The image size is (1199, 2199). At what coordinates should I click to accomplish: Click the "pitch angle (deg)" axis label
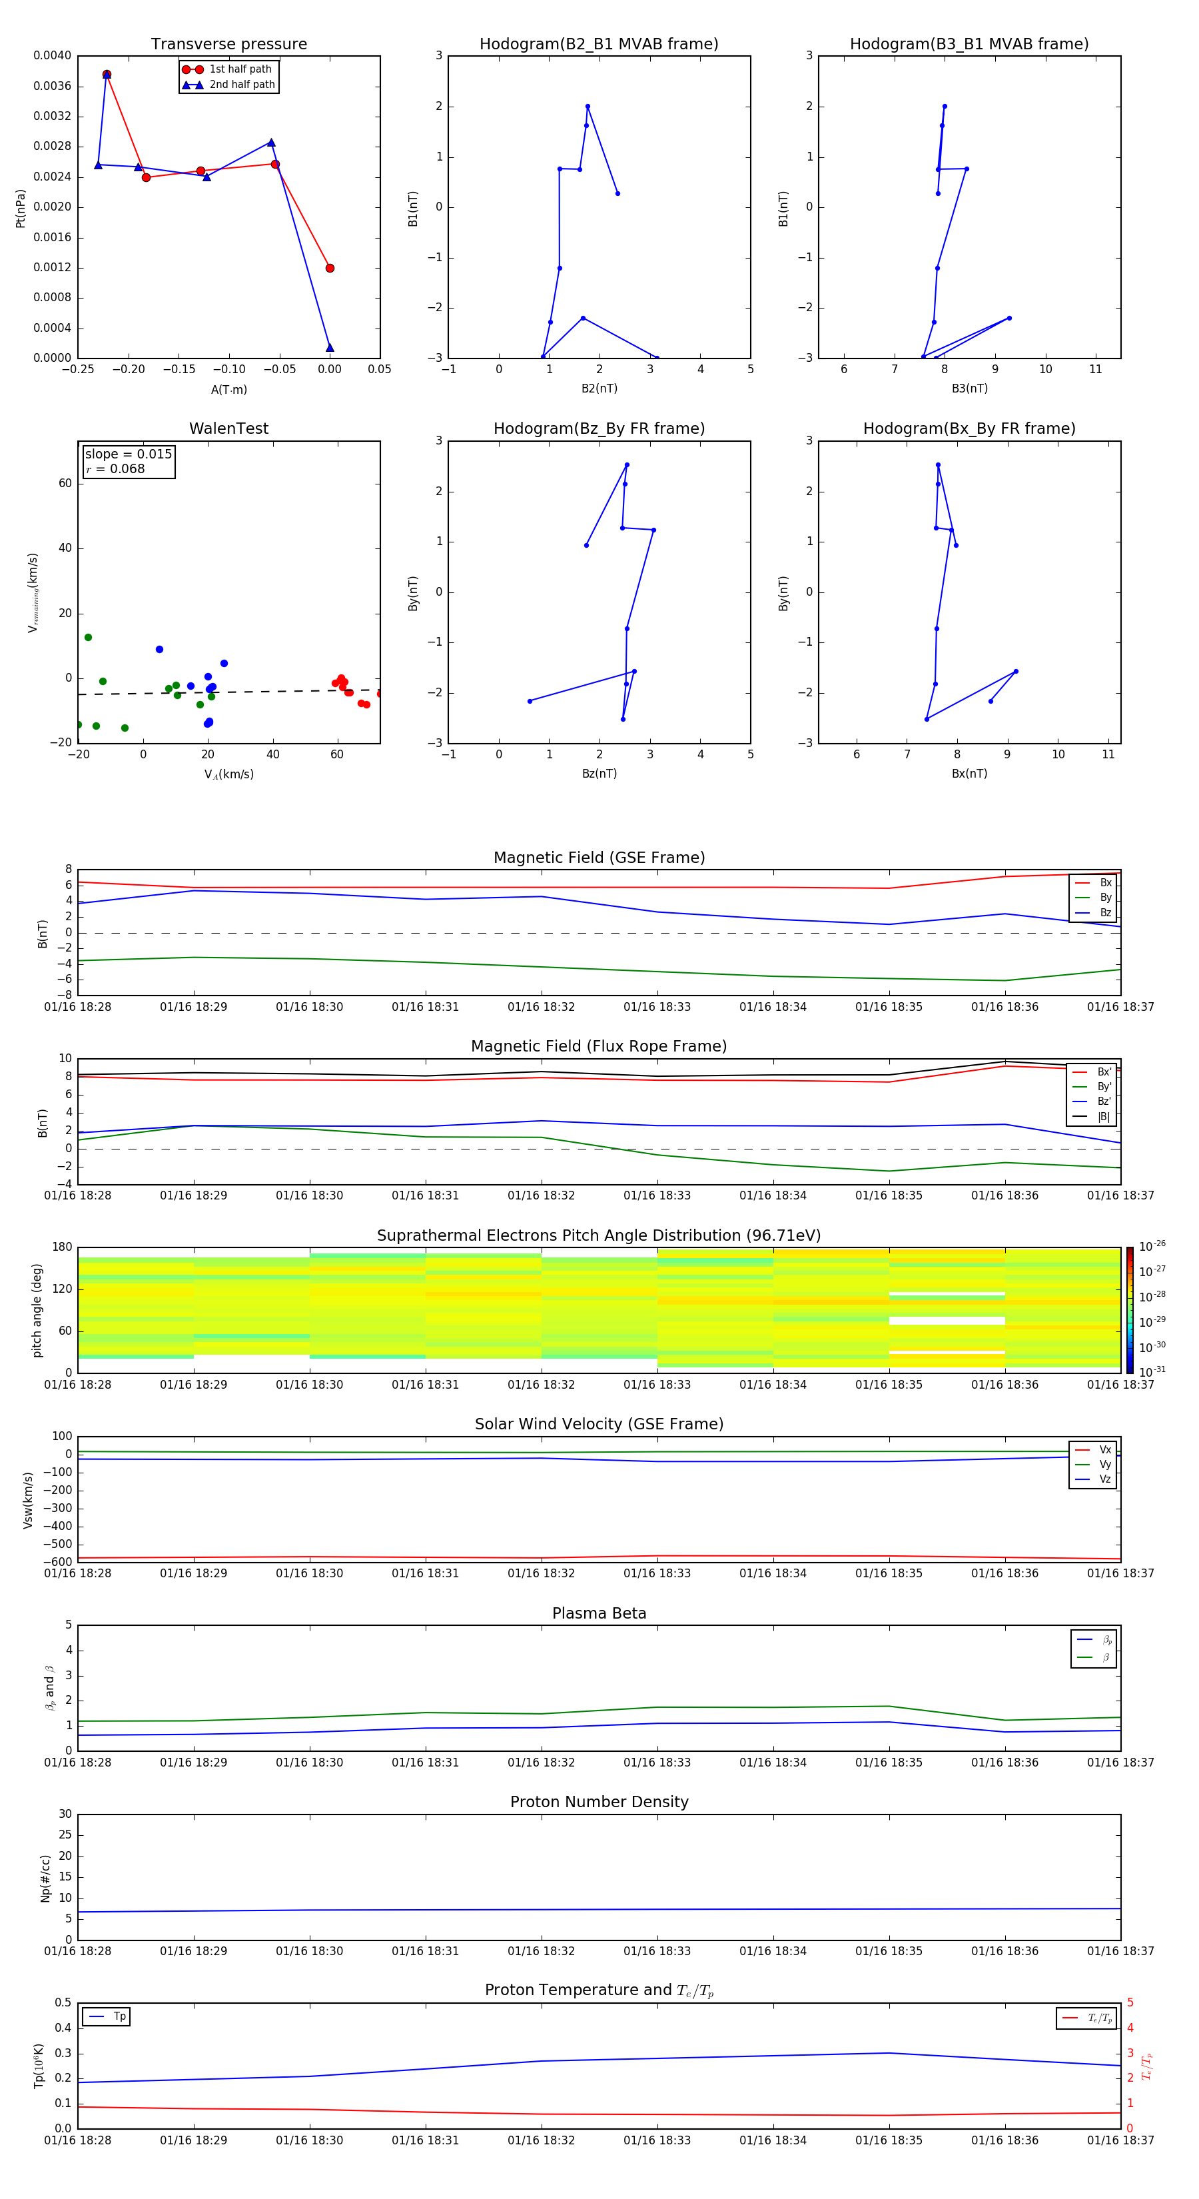click(x=37, y=1310)
